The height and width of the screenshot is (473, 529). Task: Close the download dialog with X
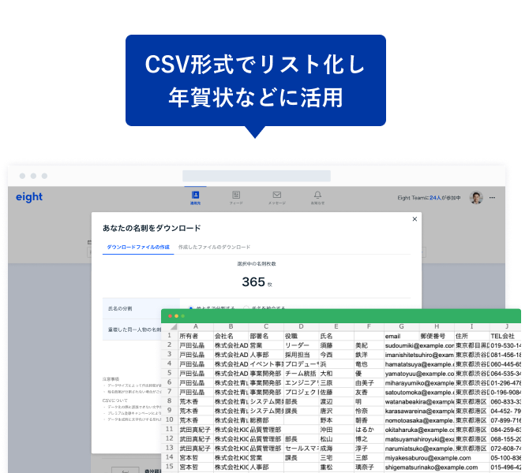(415, 219)
